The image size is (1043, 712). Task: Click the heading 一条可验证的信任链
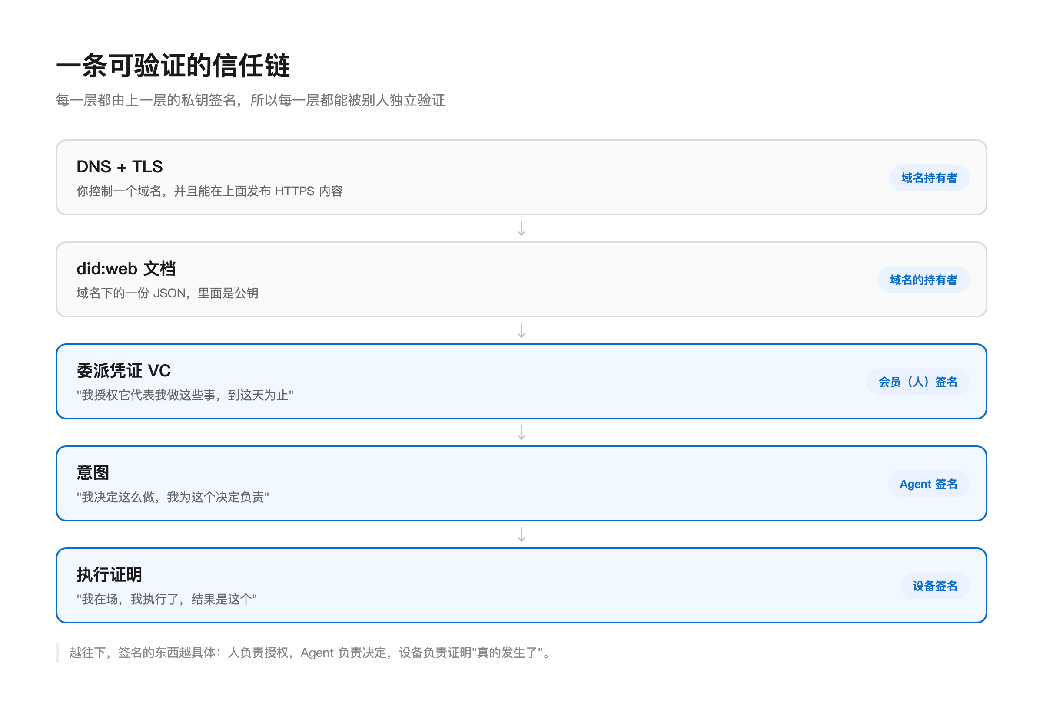point(173,66)
